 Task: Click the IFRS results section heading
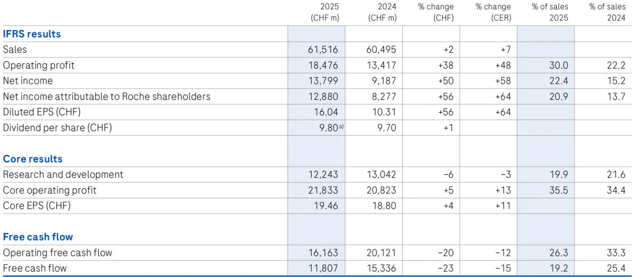click(x=32, y=34)
